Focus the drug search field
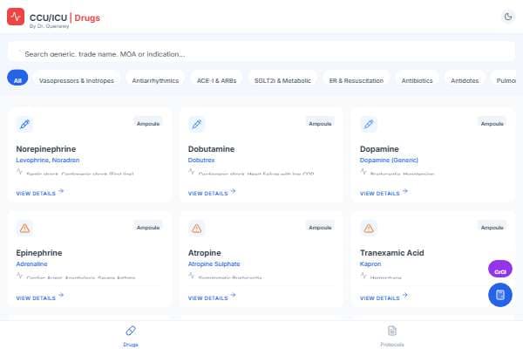The height and width of the screenshot is (349, 523). point(261,53)
